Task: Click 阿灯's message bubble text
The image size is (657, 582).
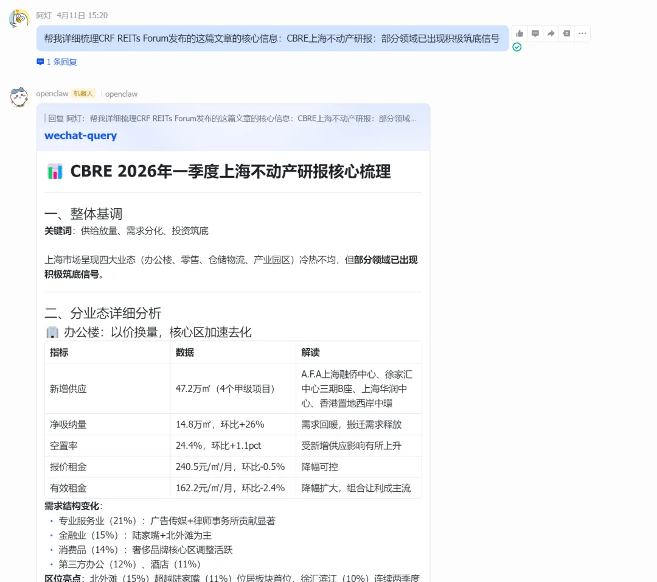Action: [272, 38]
